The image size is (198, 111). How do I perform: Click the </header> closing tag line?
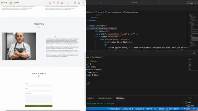pos(92,20)
